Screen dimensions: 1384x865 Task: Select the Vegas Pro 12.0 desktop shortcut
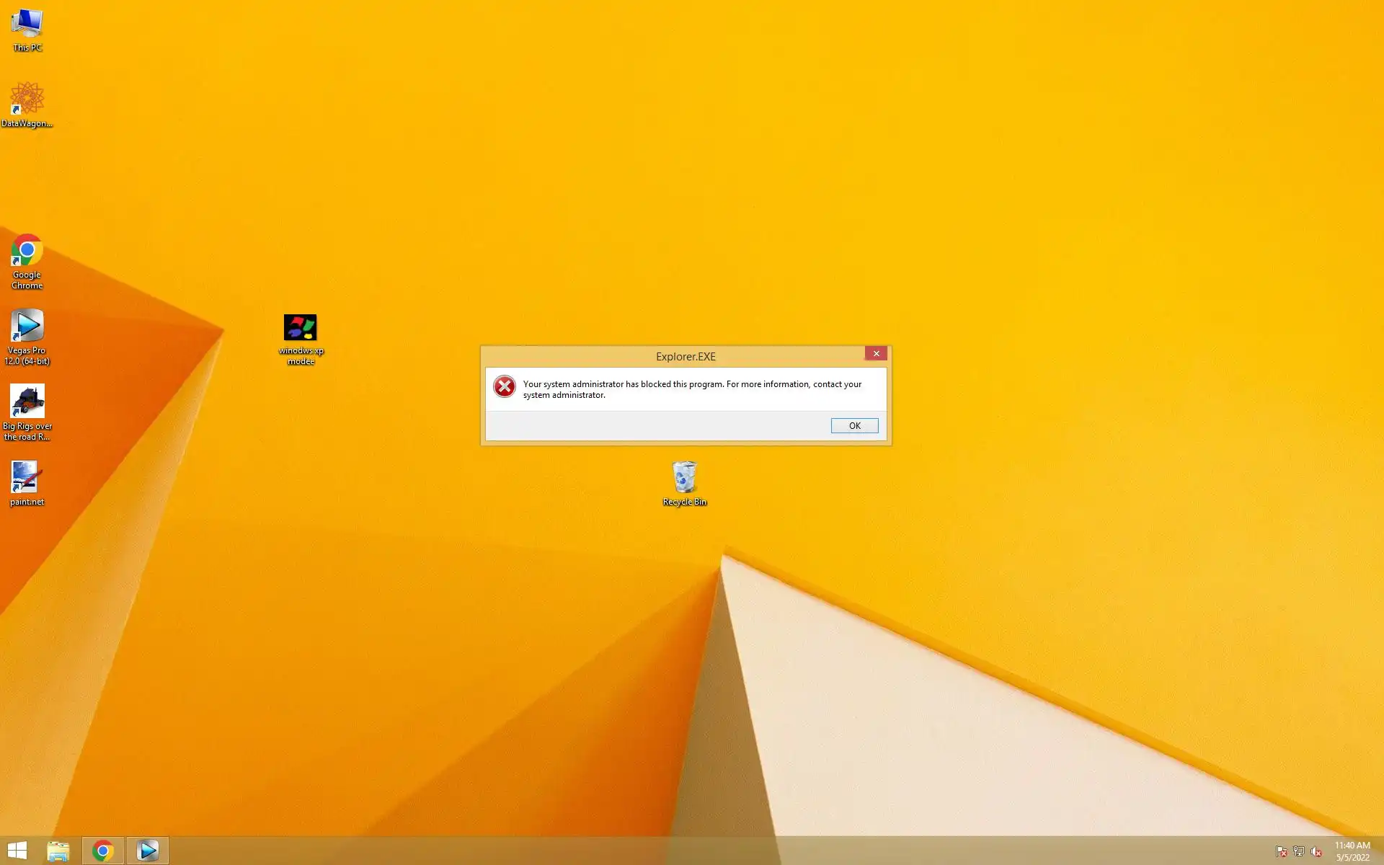click(27, 336)
